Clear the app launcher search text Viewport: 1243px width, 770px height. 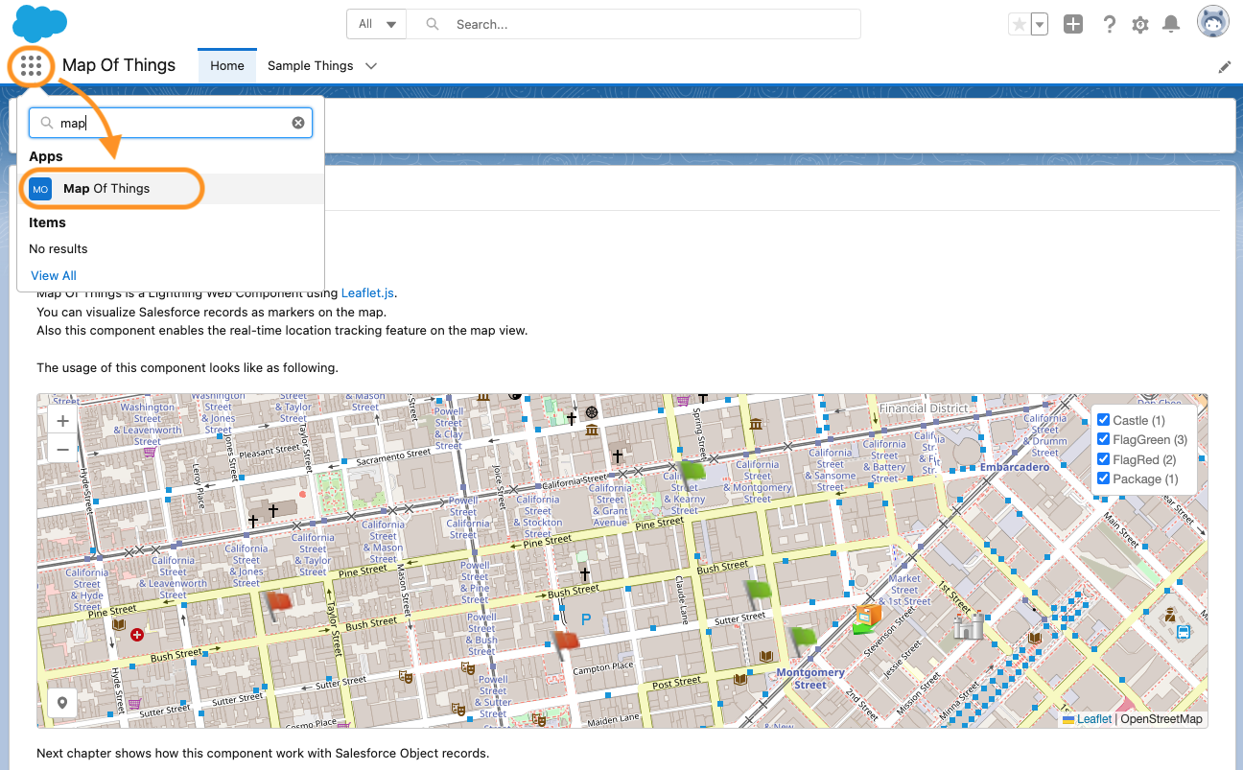[298, 123]
